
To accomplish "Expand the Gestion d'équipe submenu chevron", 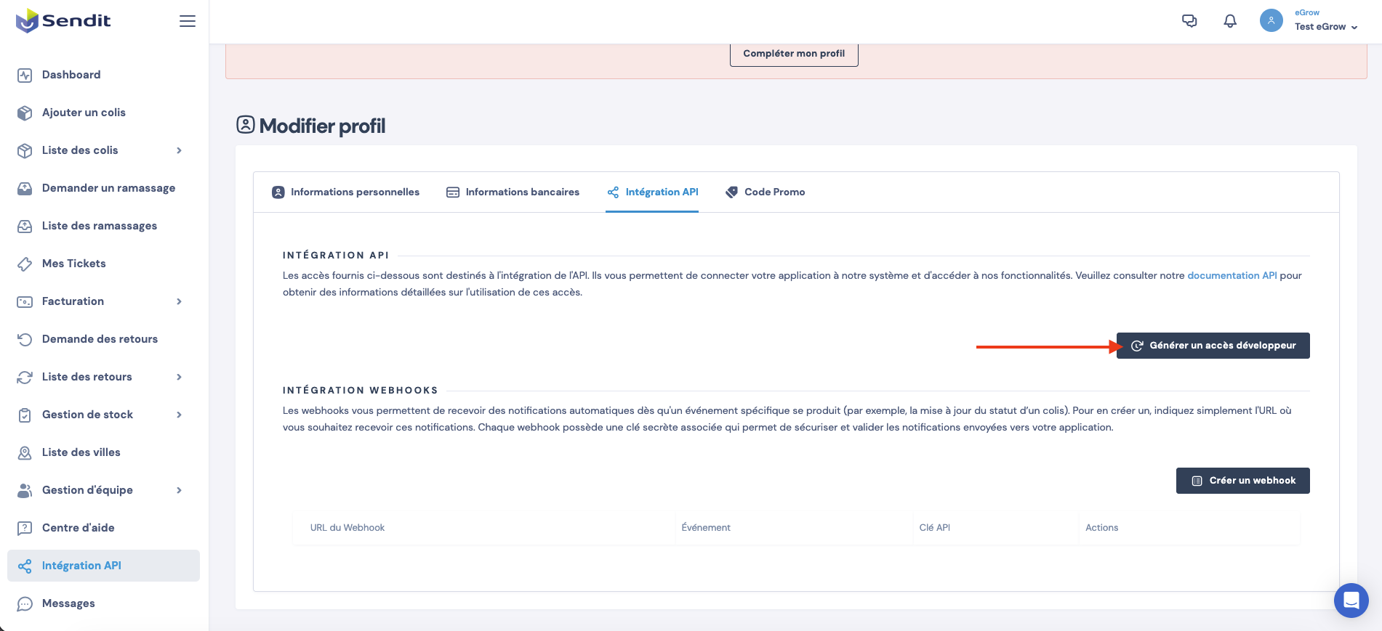I will tap(179, 490).
